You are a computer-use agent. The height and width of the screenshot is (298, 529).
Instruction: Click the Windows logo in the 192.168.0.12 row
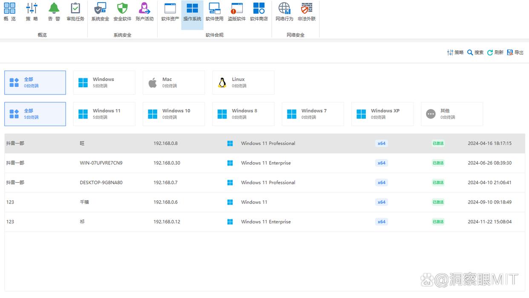(x=230, y=222)
